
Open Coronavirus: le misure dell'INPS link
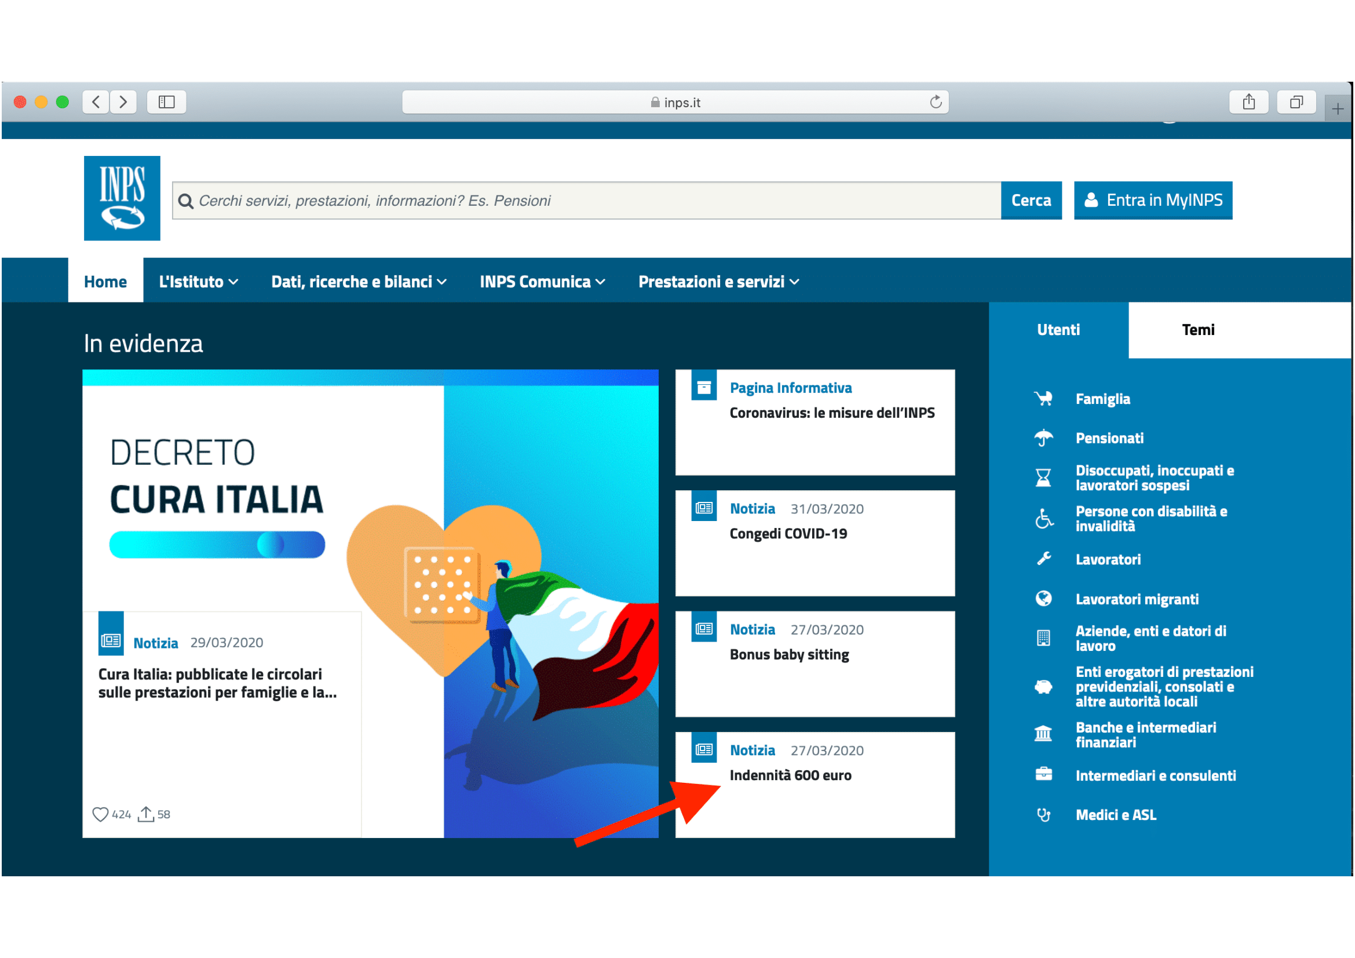pos(832,413)
